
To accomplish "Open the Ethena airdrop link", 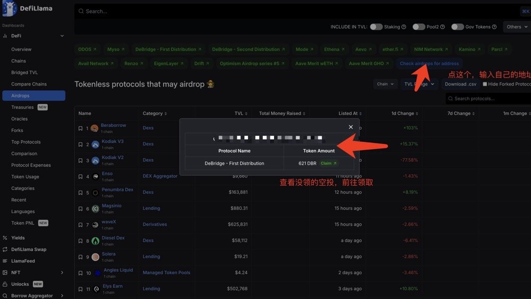I will 334,49.
